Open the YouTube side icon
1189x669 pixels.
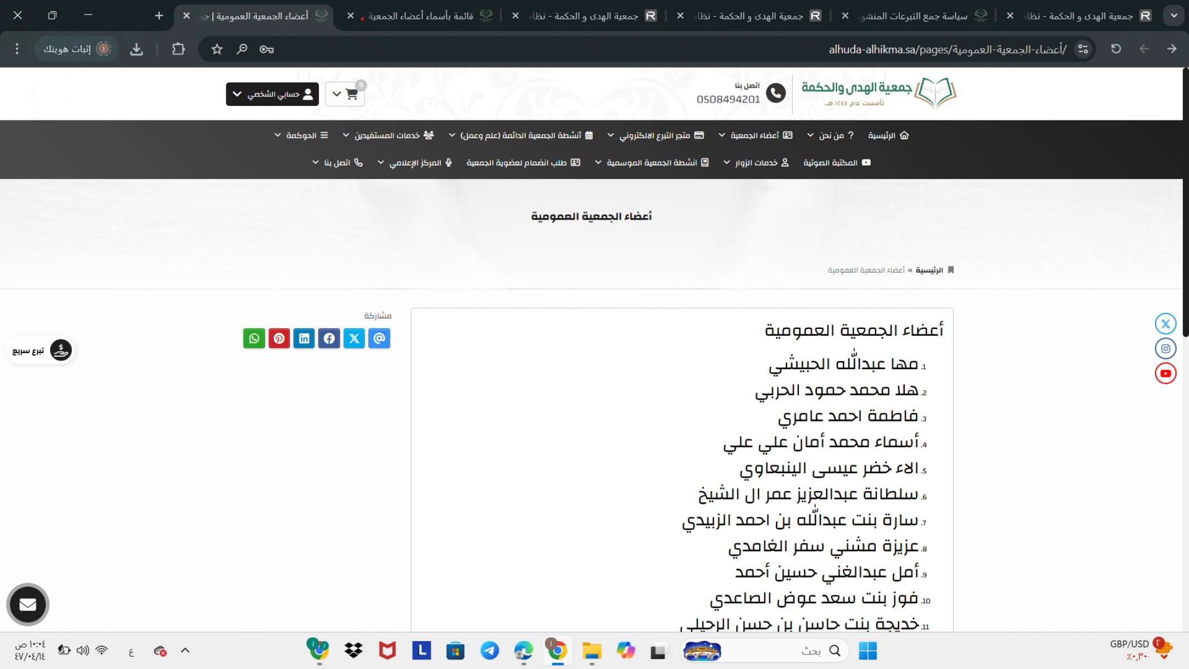[1165, 374]
